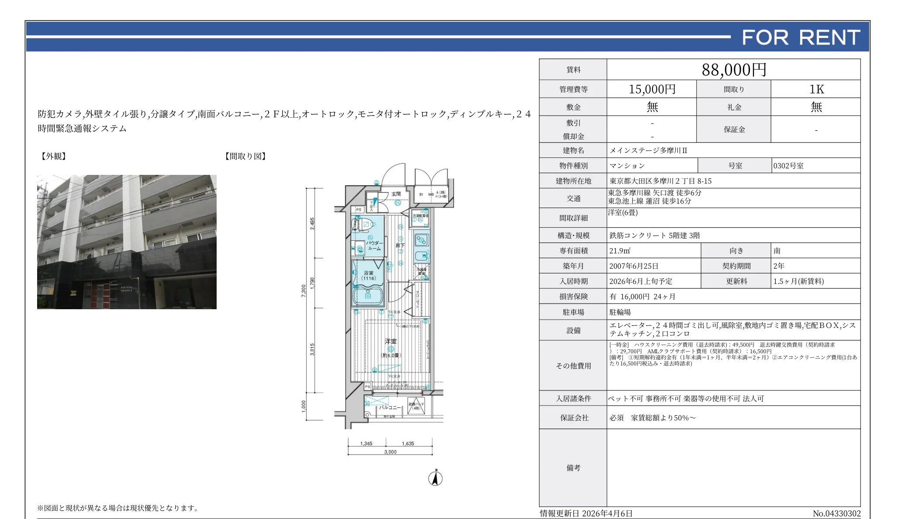Click the 1K floor layout value
This screenshot has height=519, width=898.
click(x=816, y=89)
